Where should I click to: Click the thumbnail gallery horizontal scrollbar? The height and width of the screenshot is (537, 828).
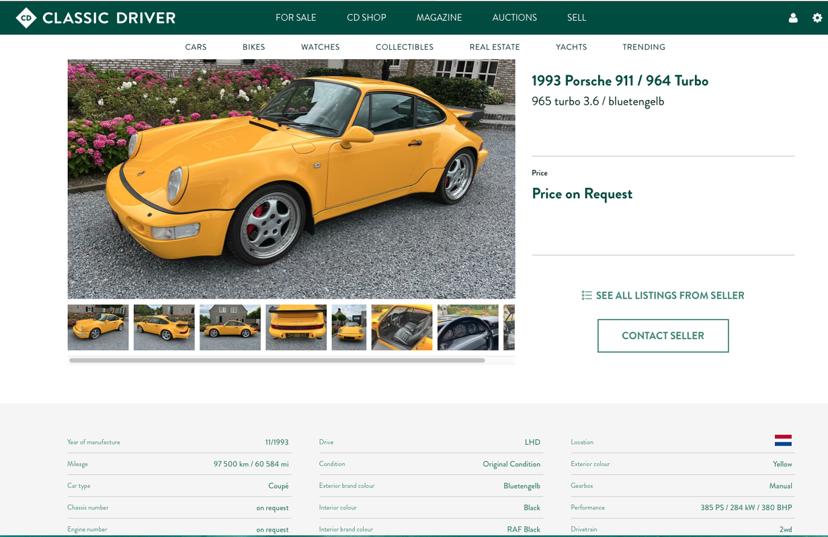[277, 360]
